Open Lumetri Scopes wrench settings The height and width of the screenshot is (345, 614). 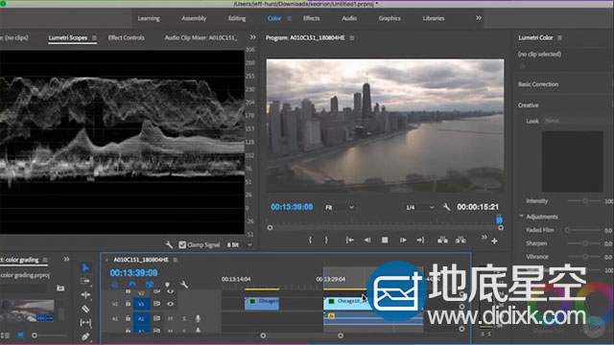[169, 245]
